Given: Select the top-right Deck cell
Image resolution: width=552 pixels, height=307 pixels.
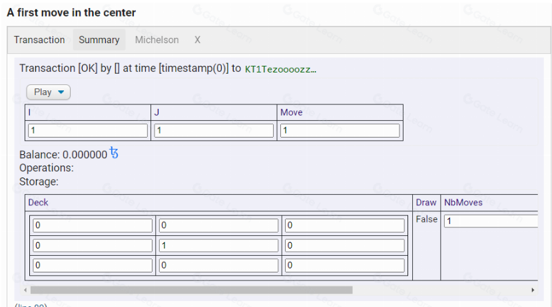Looking at the screenshot, I should (344, 225).
